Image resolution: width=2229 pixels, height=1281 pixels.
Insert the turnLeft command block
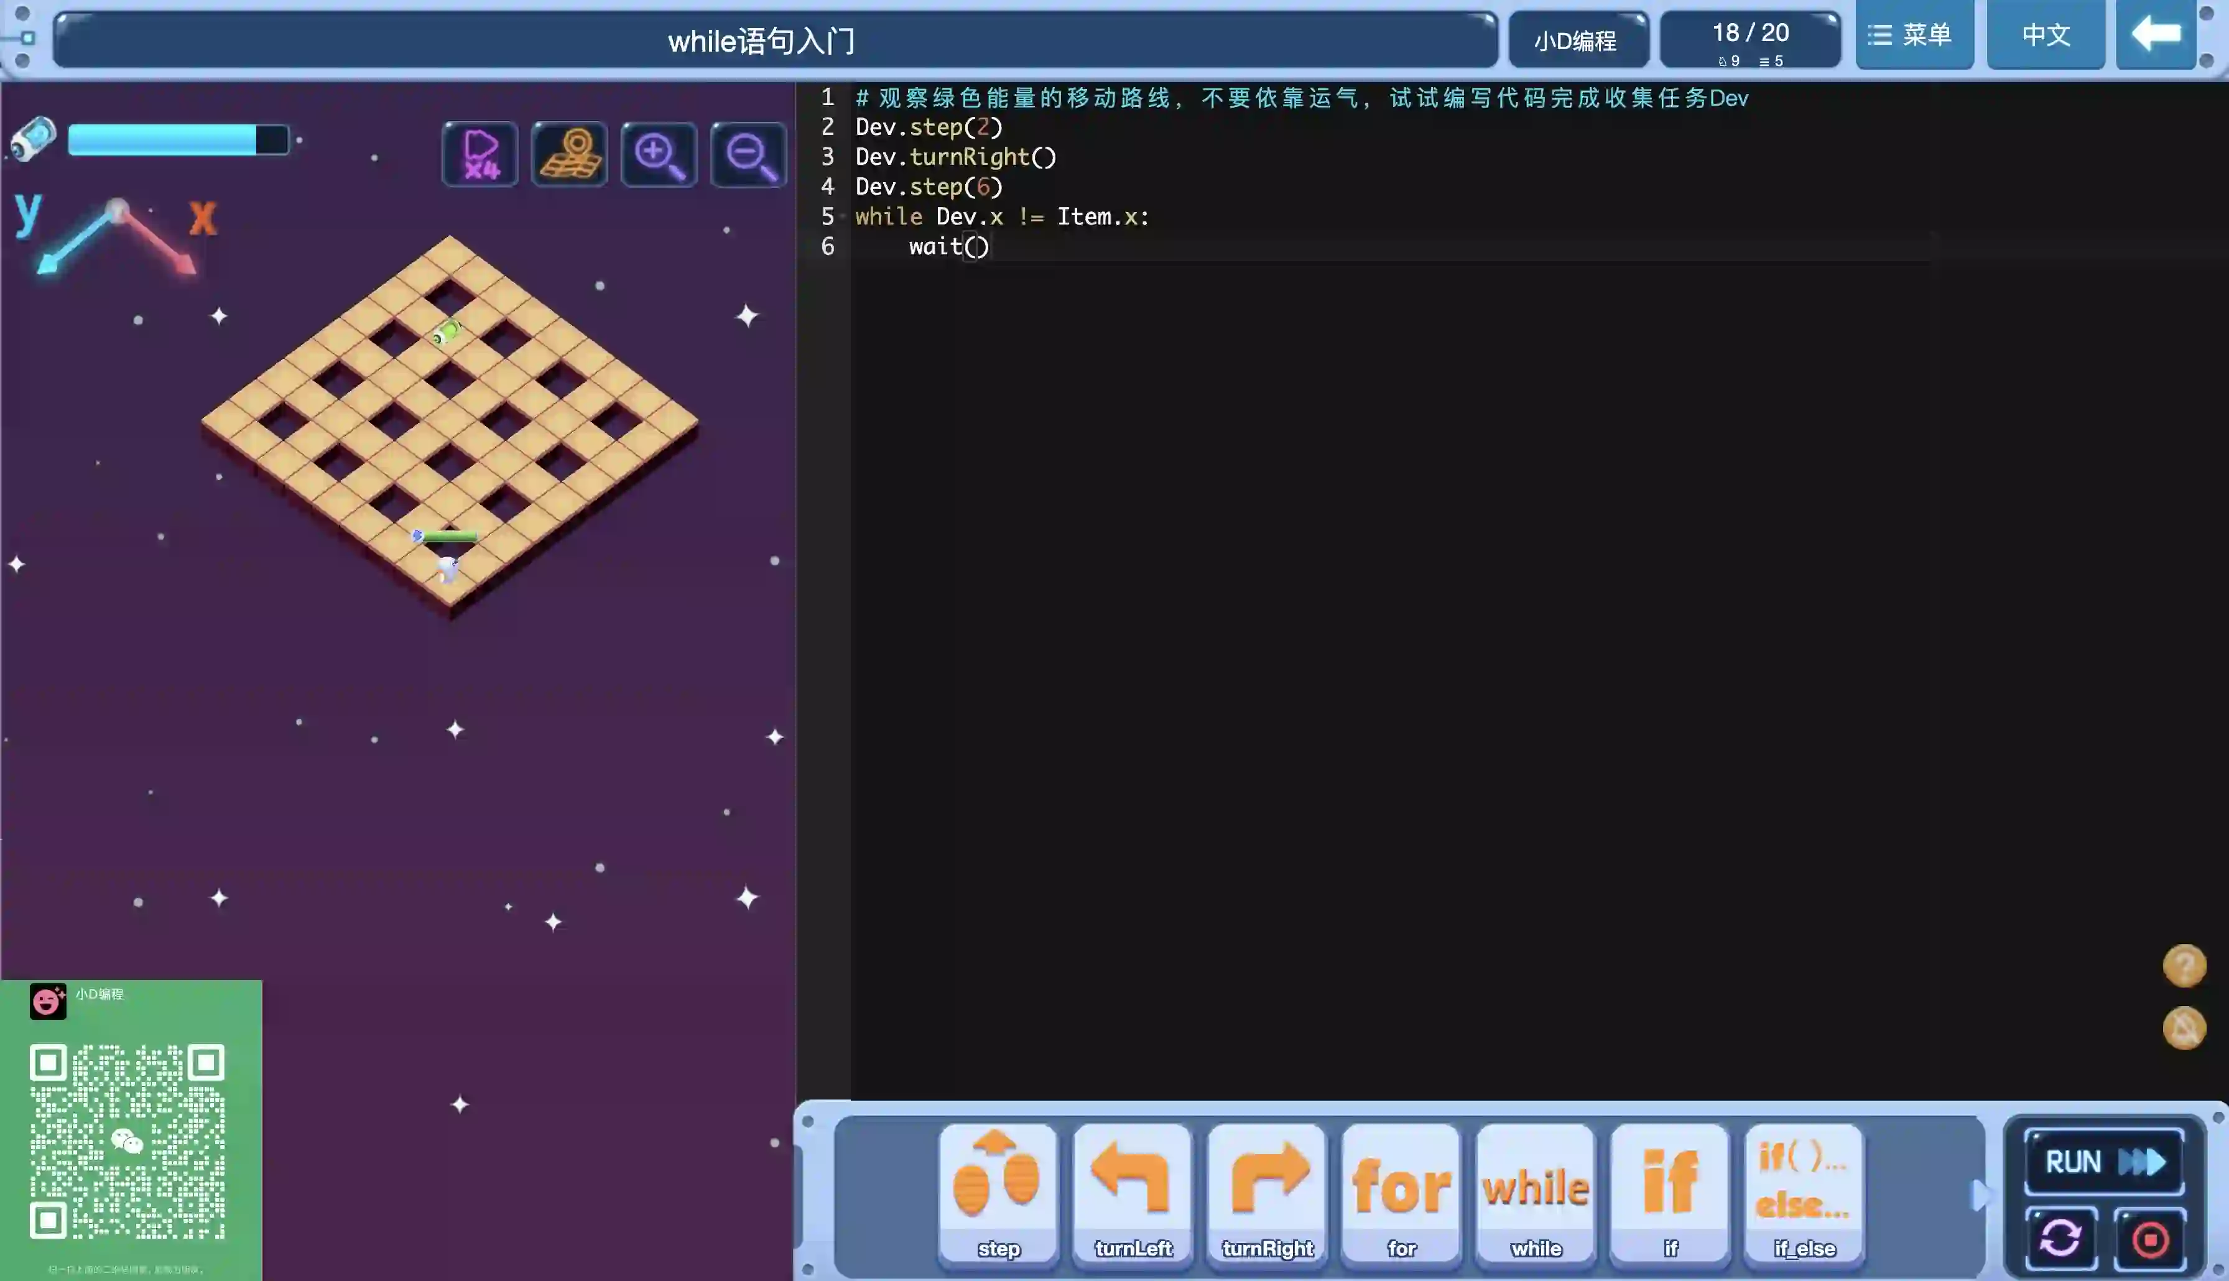pos(1132,1191)
